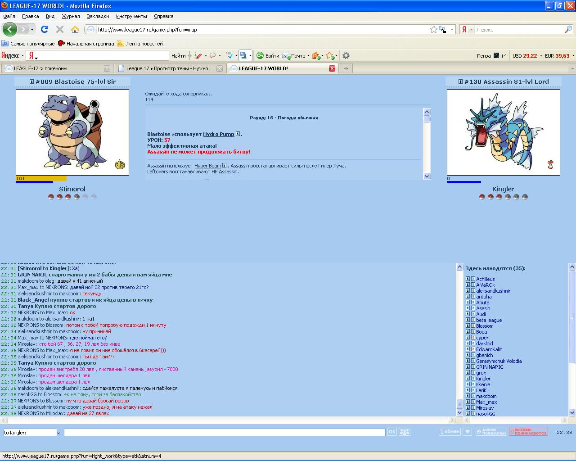Select user 'Miroslav' in the user list
Viewport: 576px width, 461px height.
(485, 408)
